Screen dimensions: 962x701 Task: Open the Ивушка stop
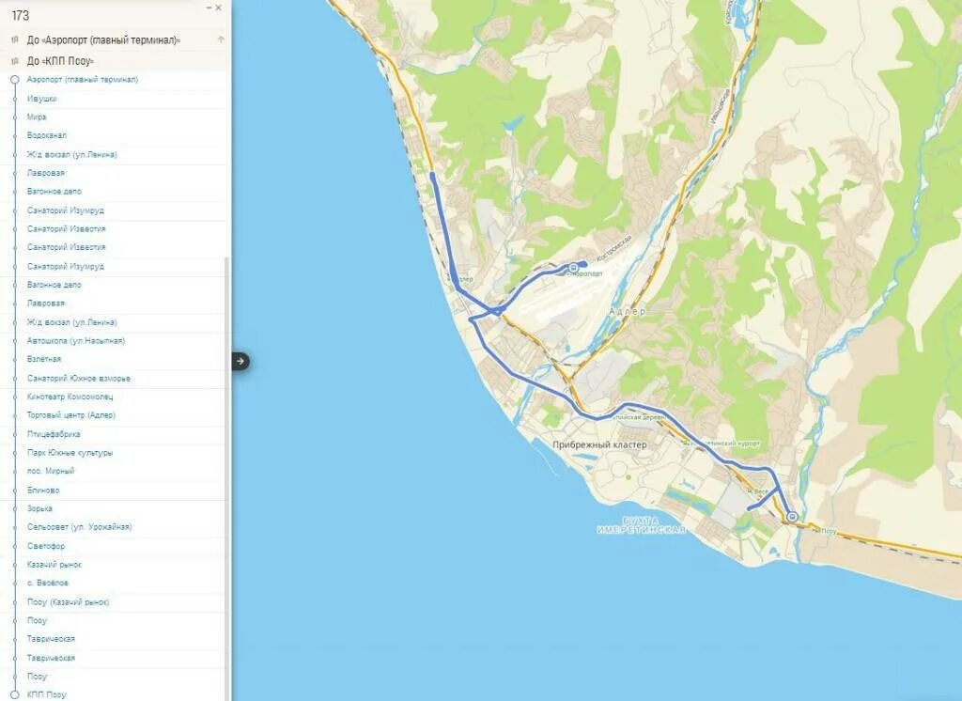(x=41, y=99)
